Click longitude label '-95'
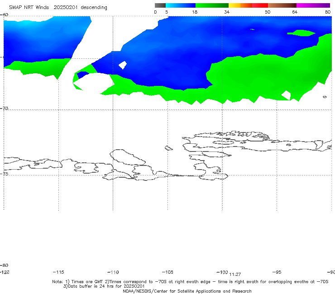 pyautogui.click(x=277, y=272)
